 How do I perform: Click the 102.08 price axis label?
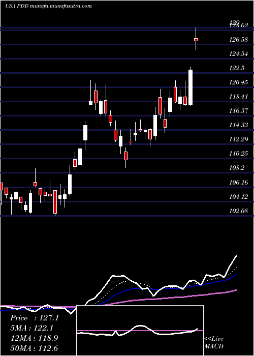[x=238, y=211]
